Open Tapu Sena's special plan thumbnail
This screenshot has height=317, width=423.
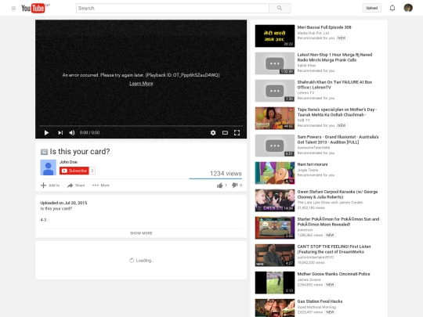pos(275,118)
